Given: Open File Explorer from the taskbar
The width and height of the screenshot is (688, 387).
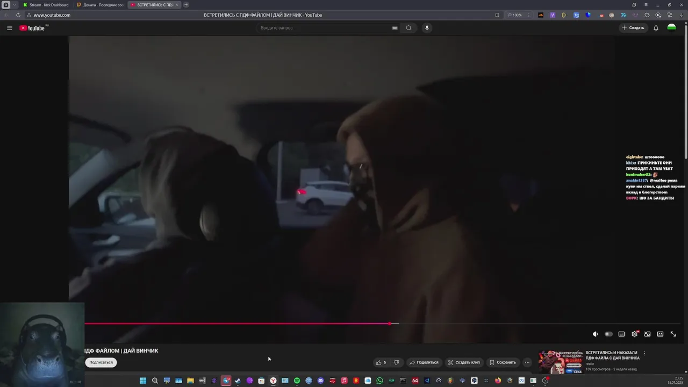Looking at the screenshot, I should pos(190,381).
